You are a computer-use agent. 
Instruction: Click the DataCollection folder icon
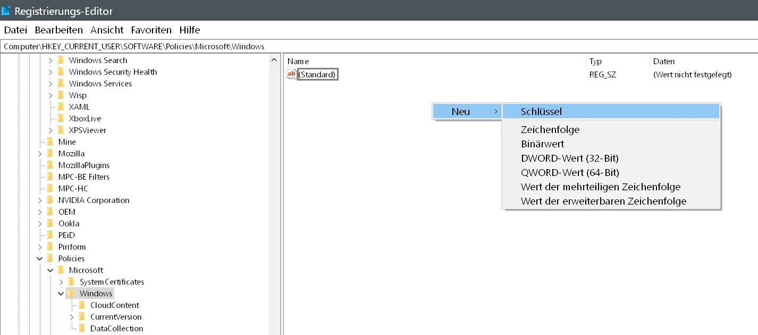[x=82, y=329]
